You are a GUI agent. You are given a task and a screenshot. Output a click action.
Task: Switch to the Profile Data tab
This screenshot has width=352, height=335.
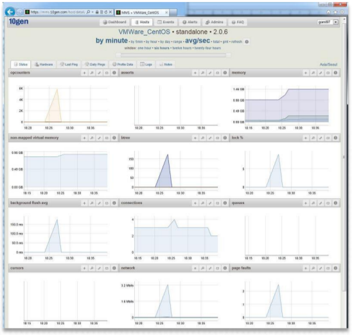pyautogui.click(x=123, y=64)
